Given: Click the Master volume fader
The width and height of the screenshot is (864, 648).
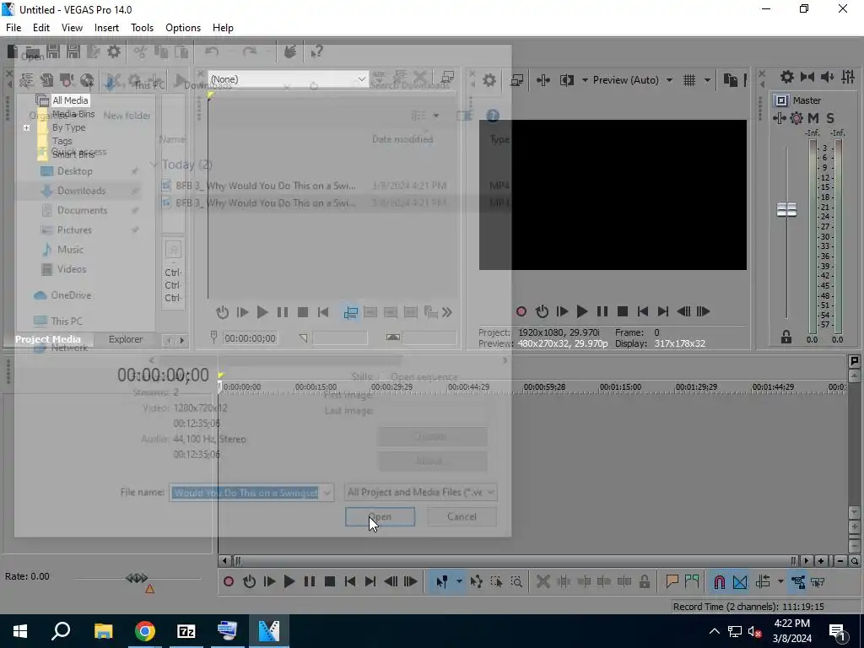Looking at the screenshot, I should [x=786, y=210].
